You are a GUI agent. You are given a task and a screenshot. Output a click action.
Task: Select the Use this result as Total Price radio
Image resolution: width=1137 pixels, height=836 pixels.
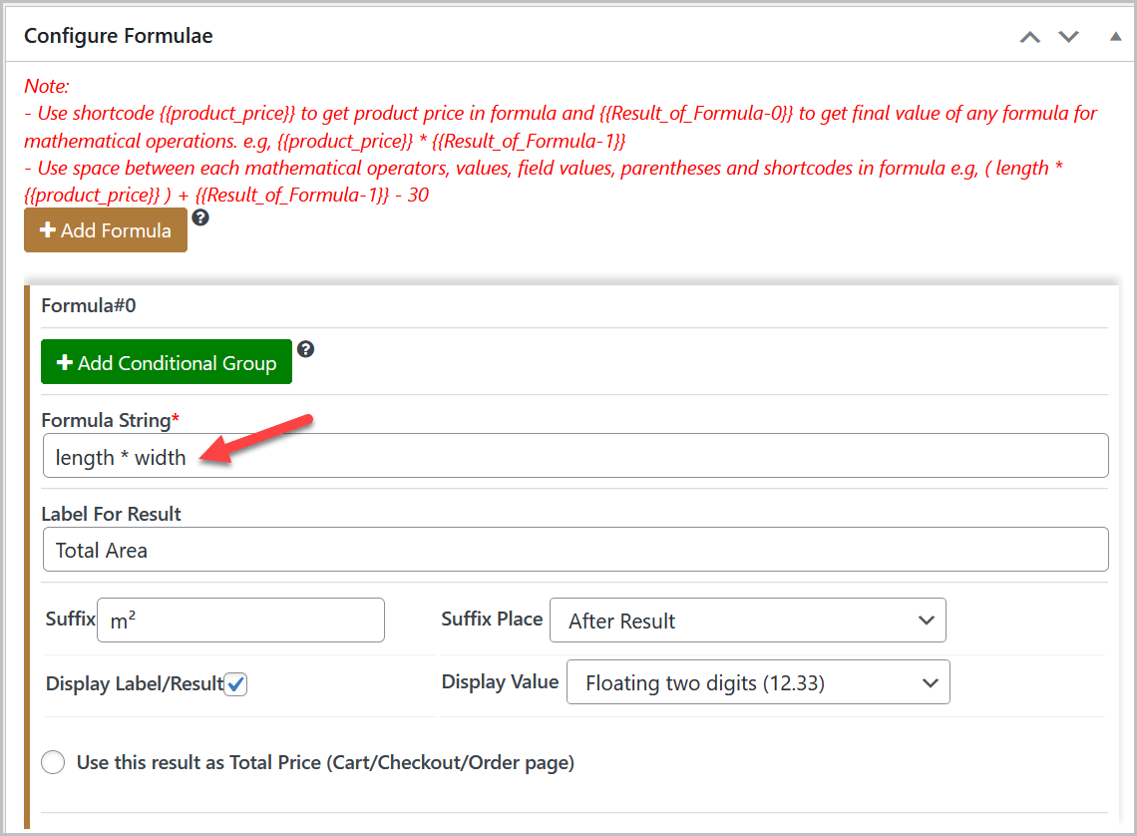click(x=52, y=762)
